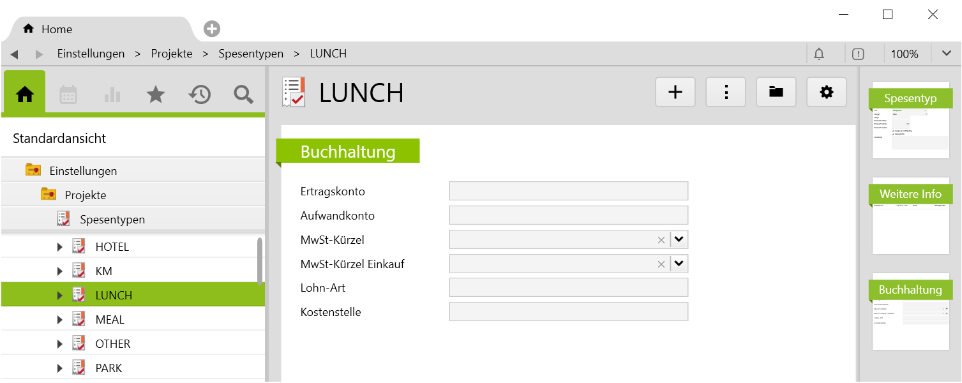
Task: Click Projekte in the breadcrumb path
Action: 172,54
